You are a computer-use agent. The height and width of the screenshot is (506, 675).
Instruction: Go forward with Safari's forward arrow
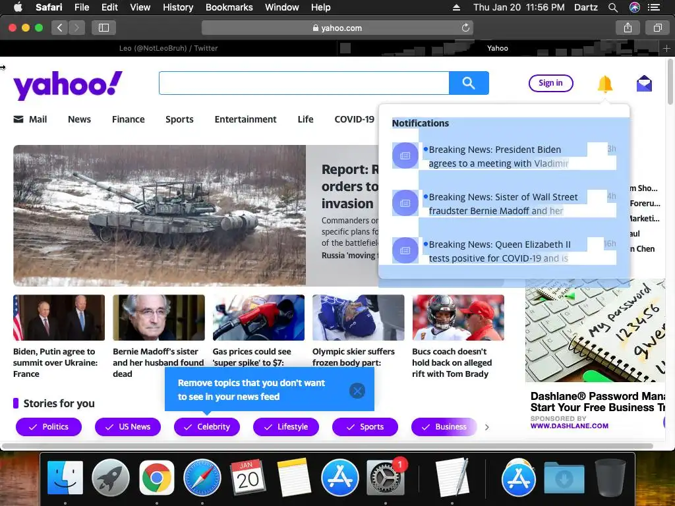coord(76,28)
